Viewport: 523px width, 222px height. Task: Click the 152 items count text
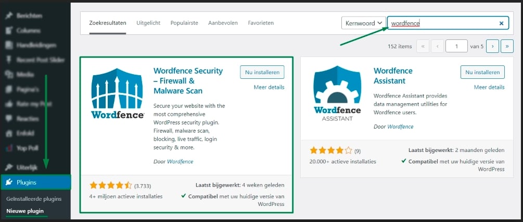click(400, 46)
